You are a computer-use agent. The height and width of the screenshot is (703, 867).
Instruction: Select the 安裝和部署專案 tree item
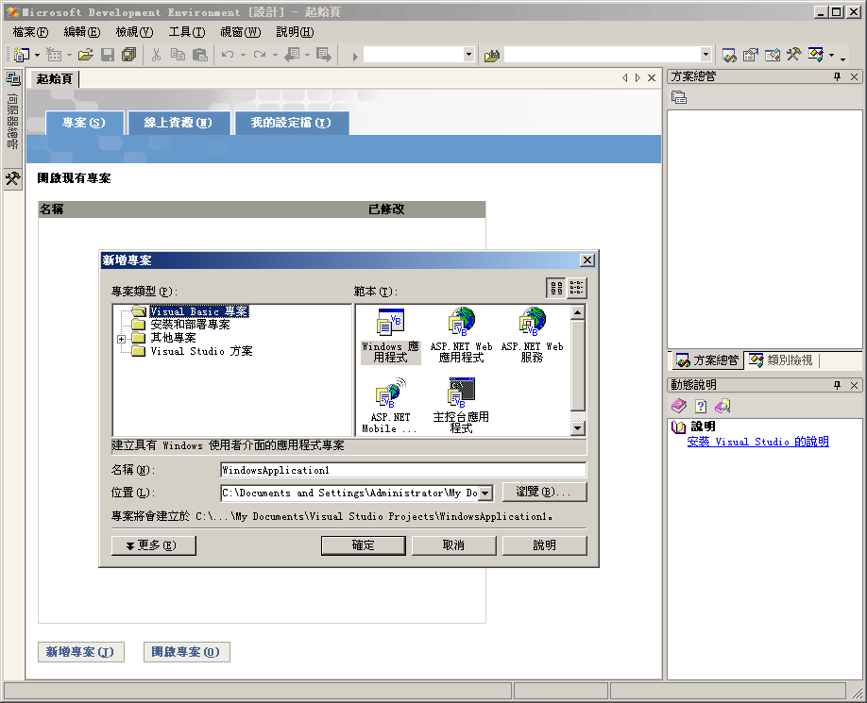190,325
